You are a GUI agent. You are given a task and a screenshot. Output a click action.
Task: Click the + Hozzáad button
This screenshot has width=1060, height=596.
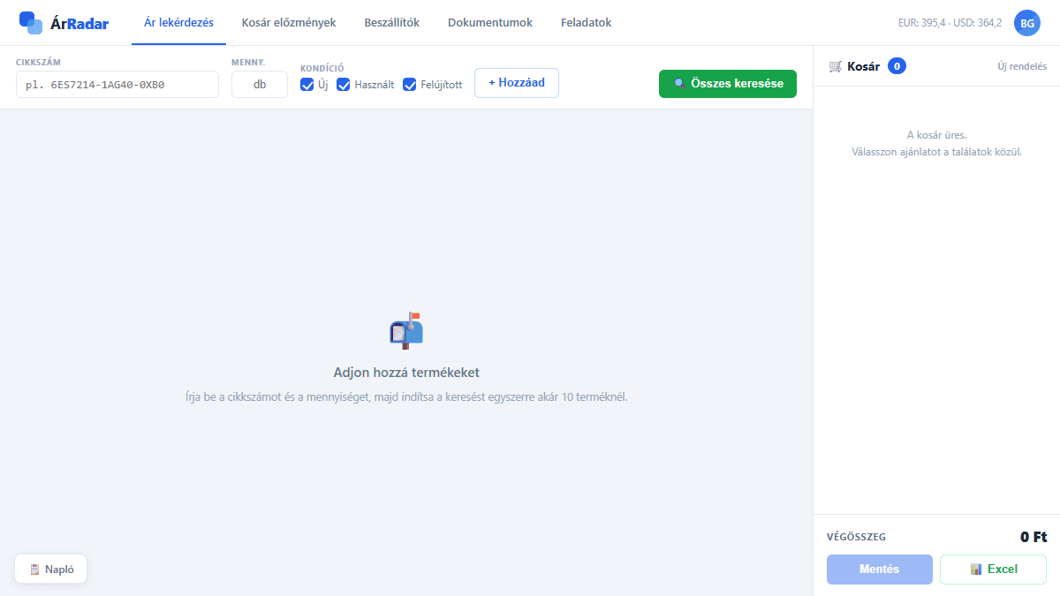(517, 83)
